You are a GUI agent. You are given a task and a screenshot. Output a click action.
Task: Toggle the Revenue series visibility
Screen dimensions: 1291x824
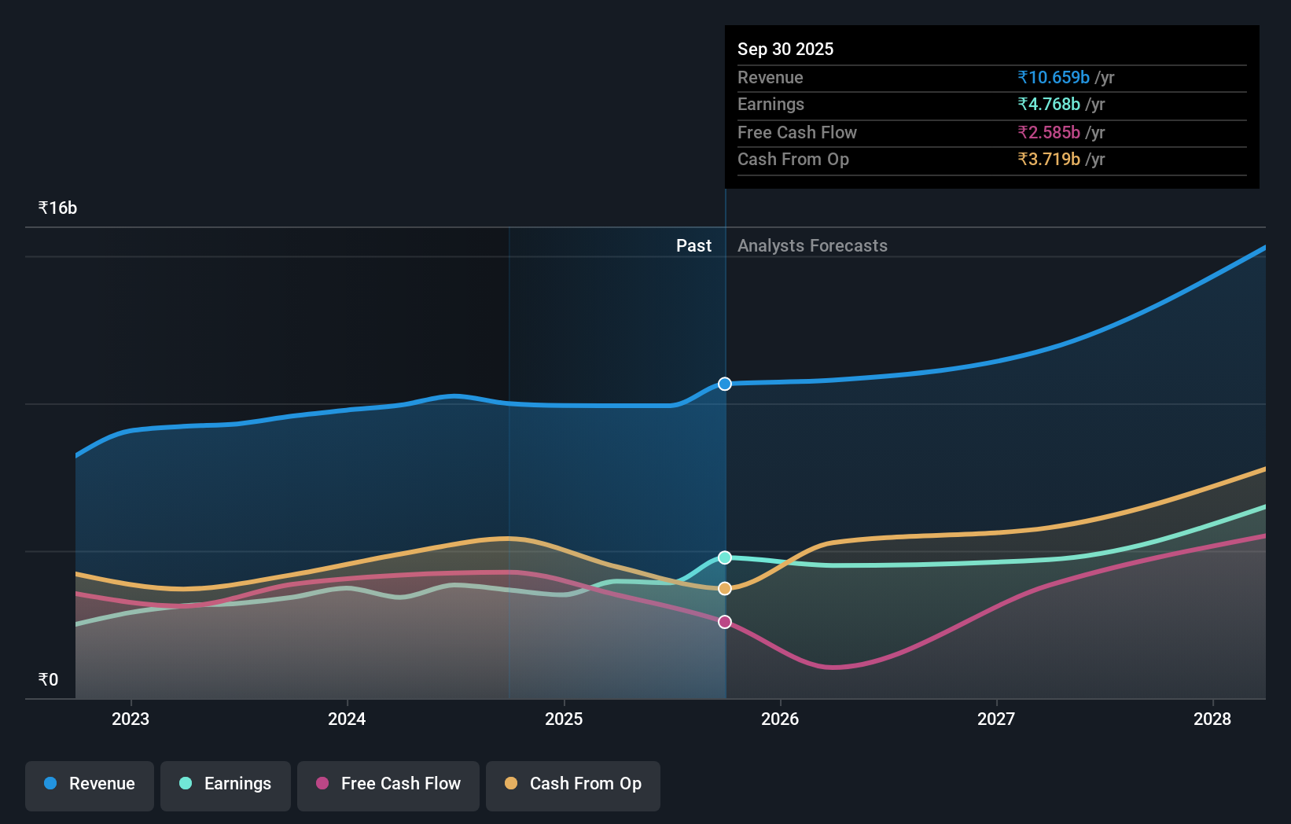point(89,784)
